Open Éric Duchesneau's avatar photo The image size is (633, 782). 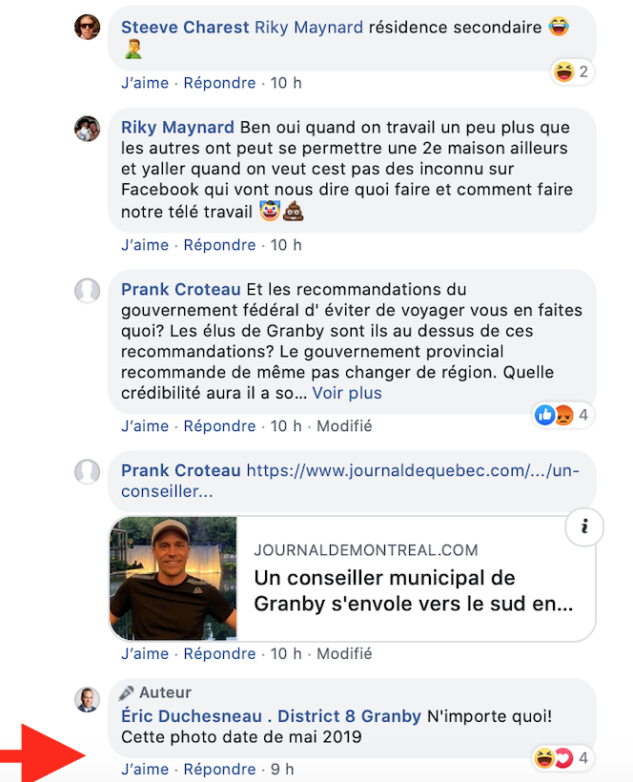pyautogui.click(x=87, y=700)
